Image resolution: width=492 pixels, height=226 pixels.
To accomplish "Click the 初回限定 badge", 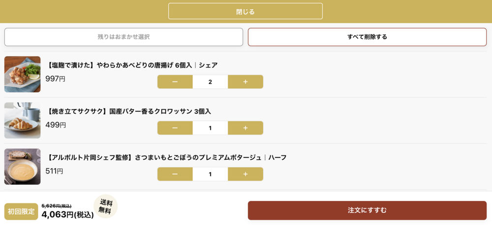I will [21, 212].
